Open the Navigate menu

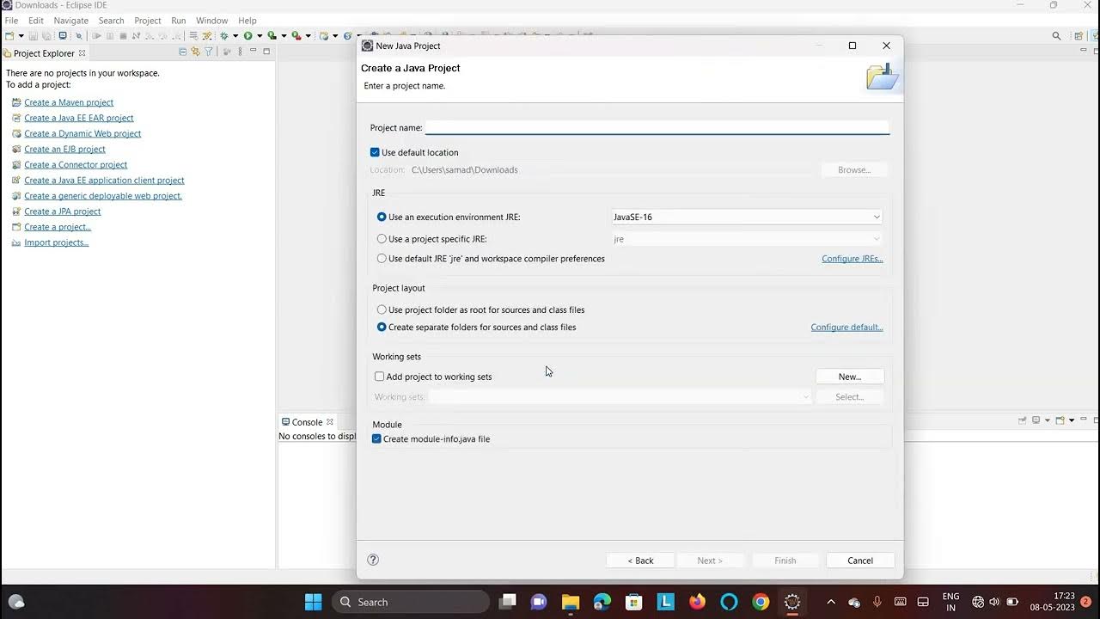click(70, 21)
